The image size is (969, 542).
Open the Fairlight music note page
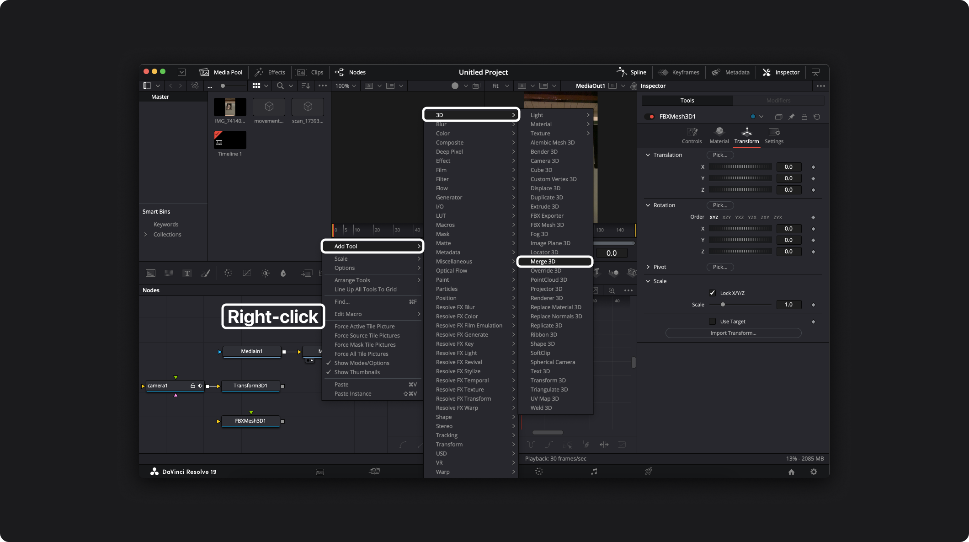(x=594, y=471)
